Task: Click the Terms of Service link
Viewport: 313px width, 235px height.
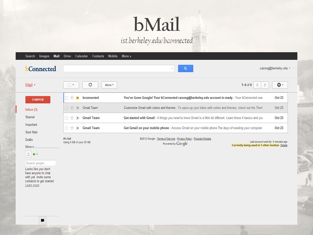Action: [x=166, y=139]
